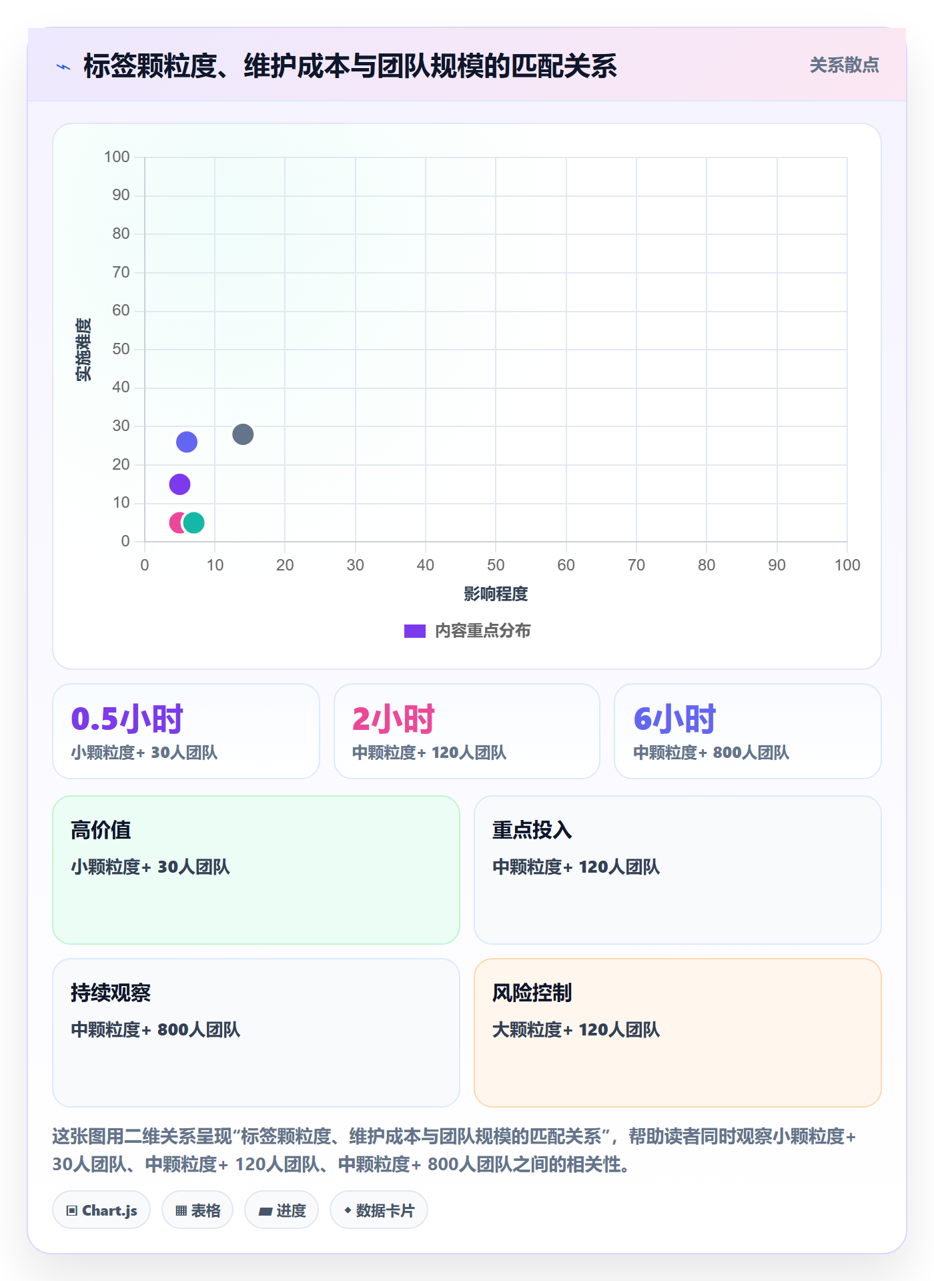Select the 重点投入 quadrant card
This screenshot has width=934, height=1281.
678,870
